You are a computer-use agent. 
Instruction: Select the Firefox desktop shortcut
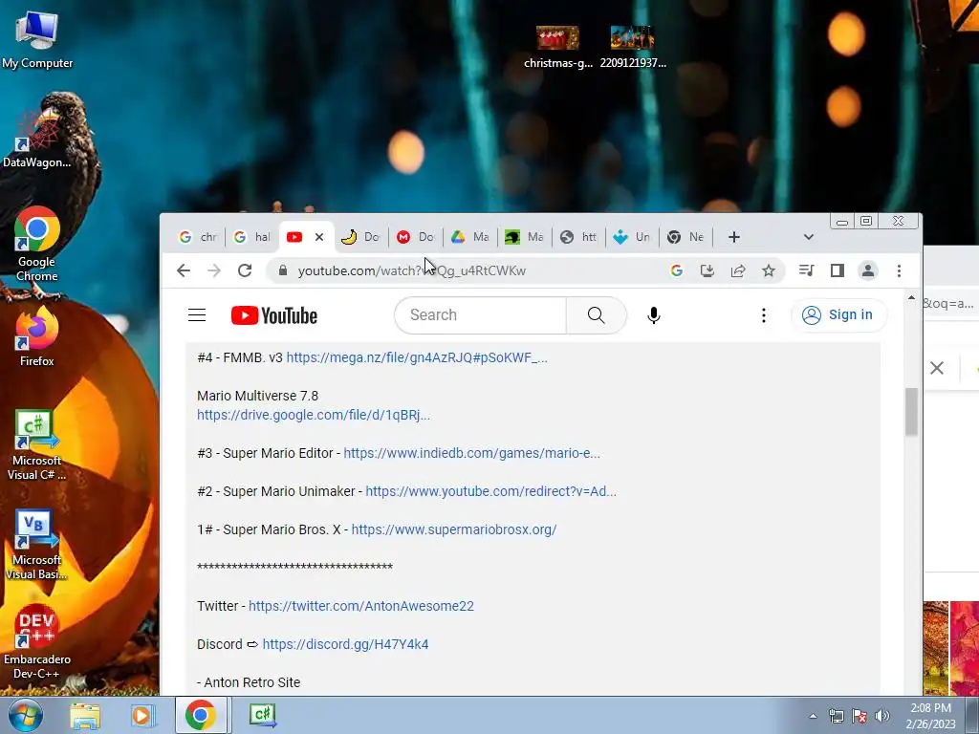point(37,338)
